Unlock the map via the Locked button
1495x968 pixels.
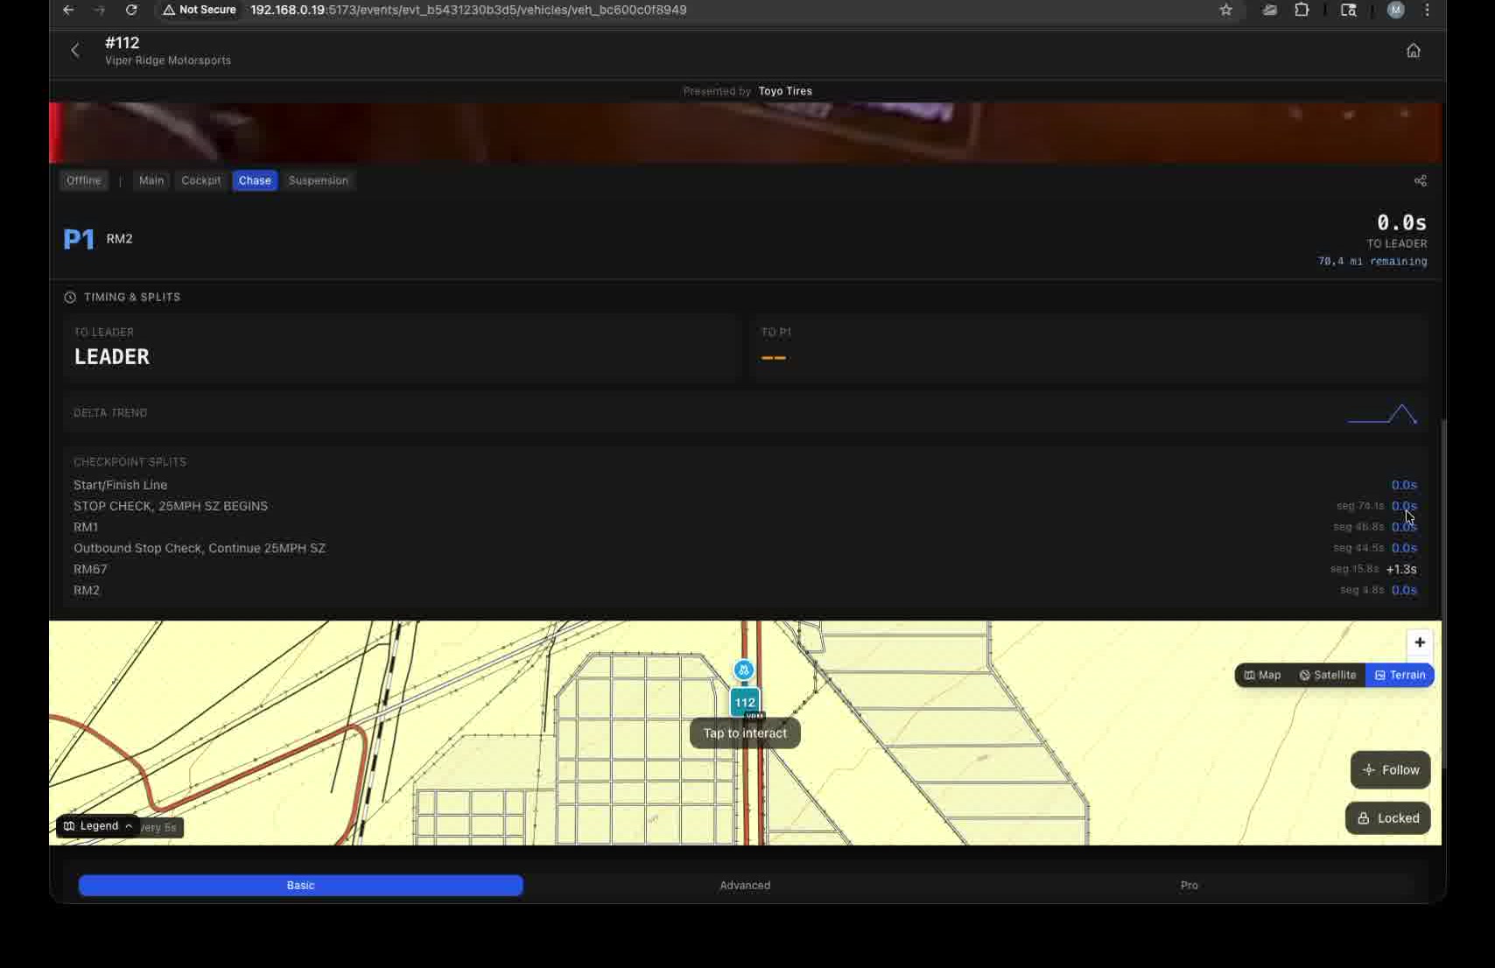click(1387, 818)
